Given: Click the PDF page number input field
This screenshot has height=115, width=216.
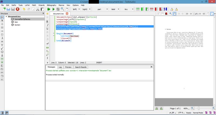Looking at the screenshot, I should (x=194, y=14).
